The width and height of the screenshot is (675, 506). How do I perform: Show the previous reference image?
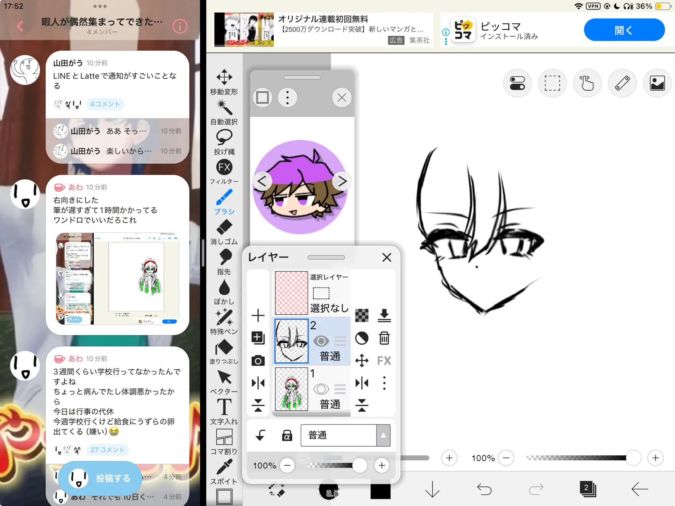(262, 182)
